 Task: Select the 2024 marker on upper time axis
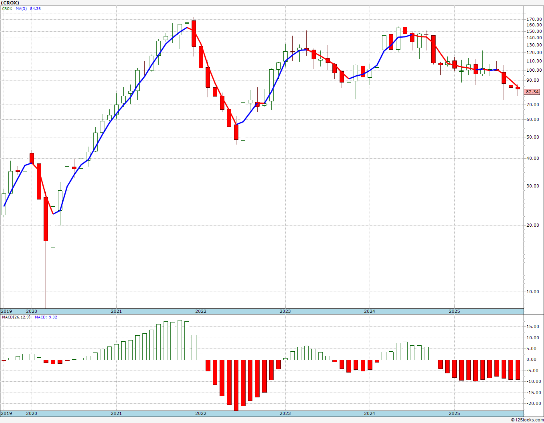coord(369,311)
